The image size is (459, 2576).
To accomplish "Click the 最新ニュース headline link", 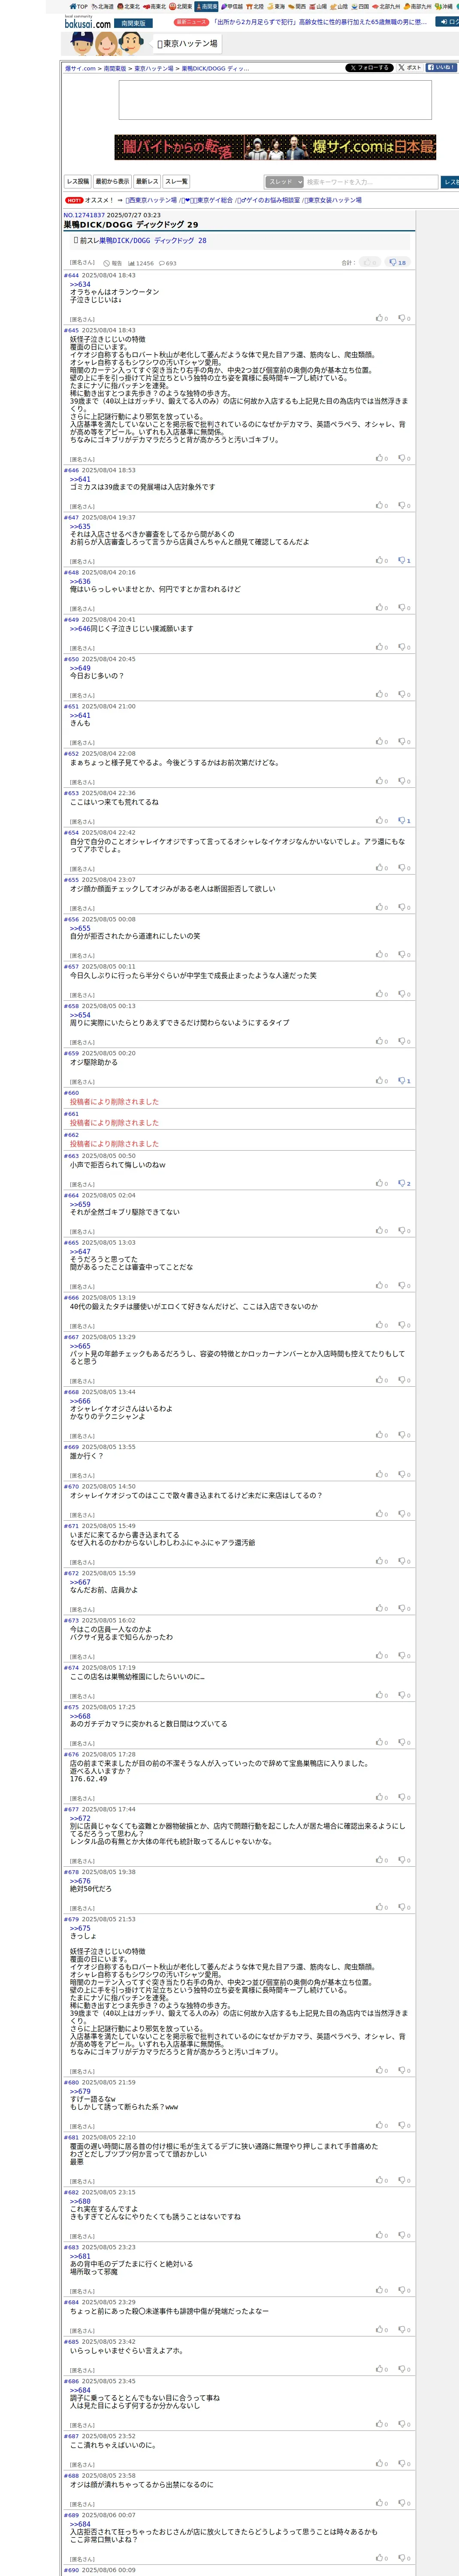I will (x=319, y=22).
